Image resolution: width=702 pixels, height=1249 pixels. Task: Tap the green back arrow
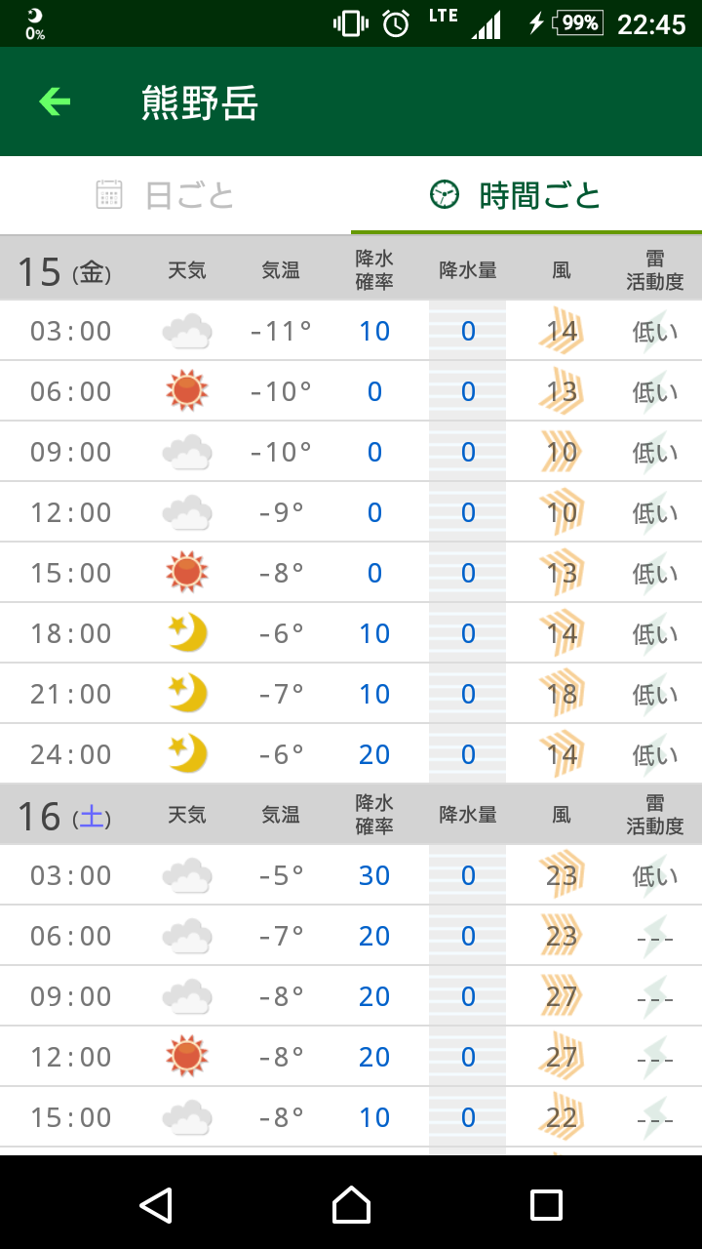tap(55, 101)
